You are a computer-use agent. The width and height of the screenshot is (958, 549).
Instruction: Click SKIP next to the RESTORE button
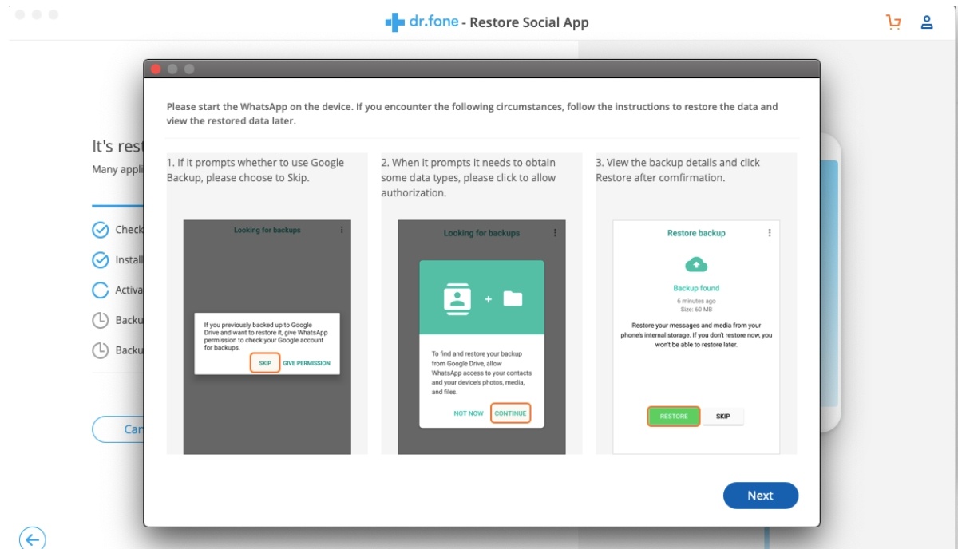tap(722, 416)
